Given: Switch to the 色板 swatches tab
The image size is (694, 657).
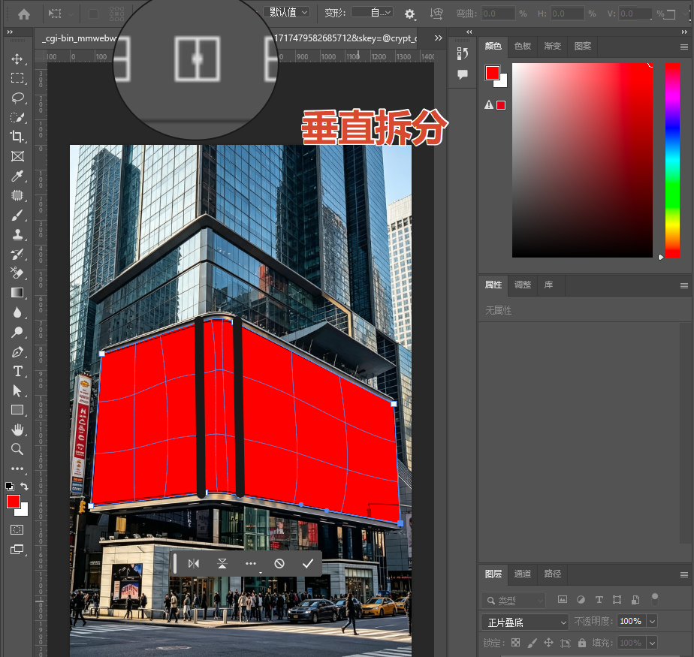Looking at the screenshot, I should point(523,46).
